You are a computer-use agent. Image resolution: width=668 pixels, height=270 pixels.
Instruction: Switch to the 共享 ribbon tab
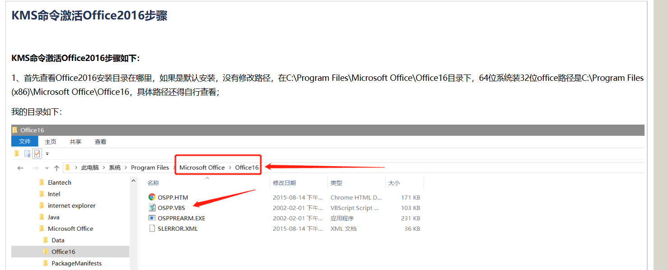(x=75, y=142)
